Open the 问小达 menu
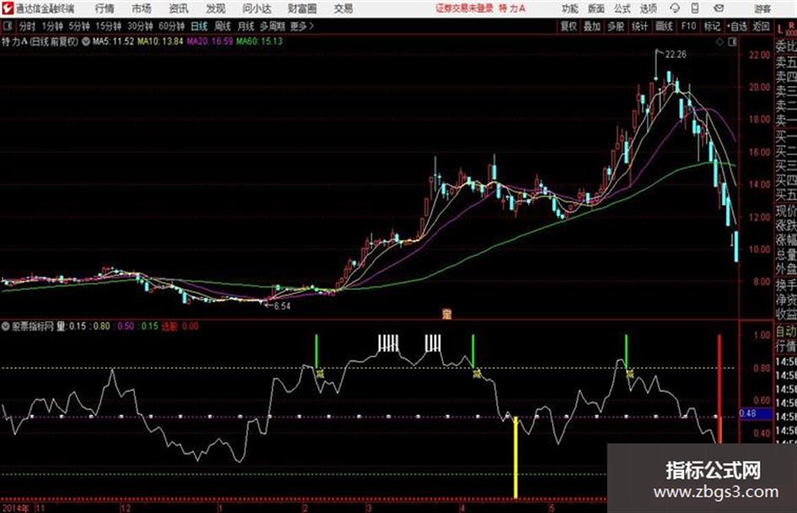Screen dimensions: 797x513 coord(256,8)
